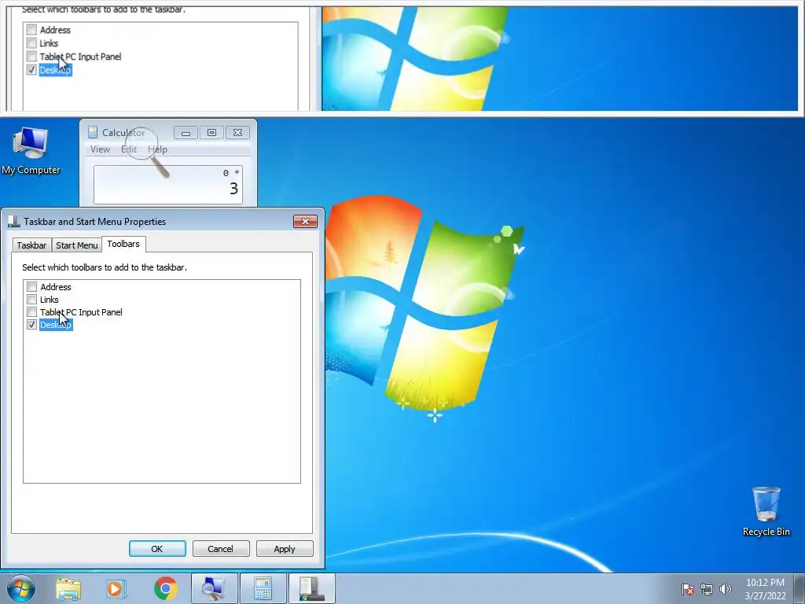Maximize the Calculator window

(x=211, y=132)
